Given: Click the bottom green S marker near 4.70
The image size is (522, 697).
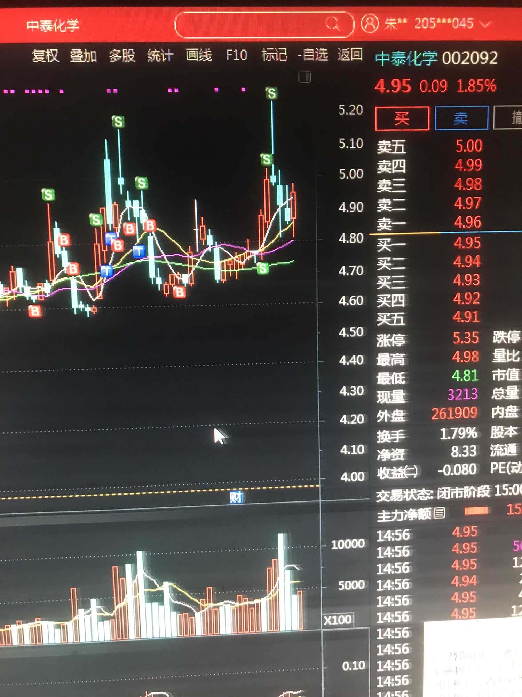Looking at the screenshot, I should [x=263, y=268].
